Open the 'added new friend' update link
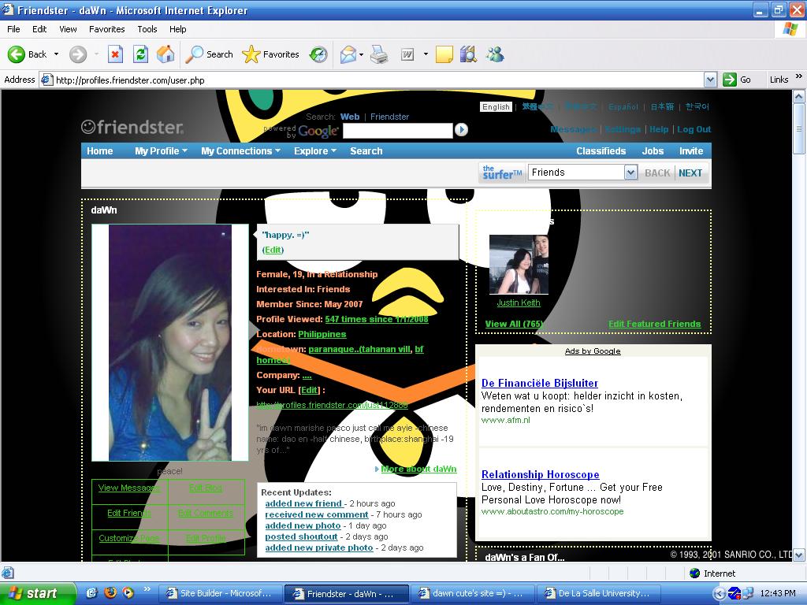 point(304,503)
